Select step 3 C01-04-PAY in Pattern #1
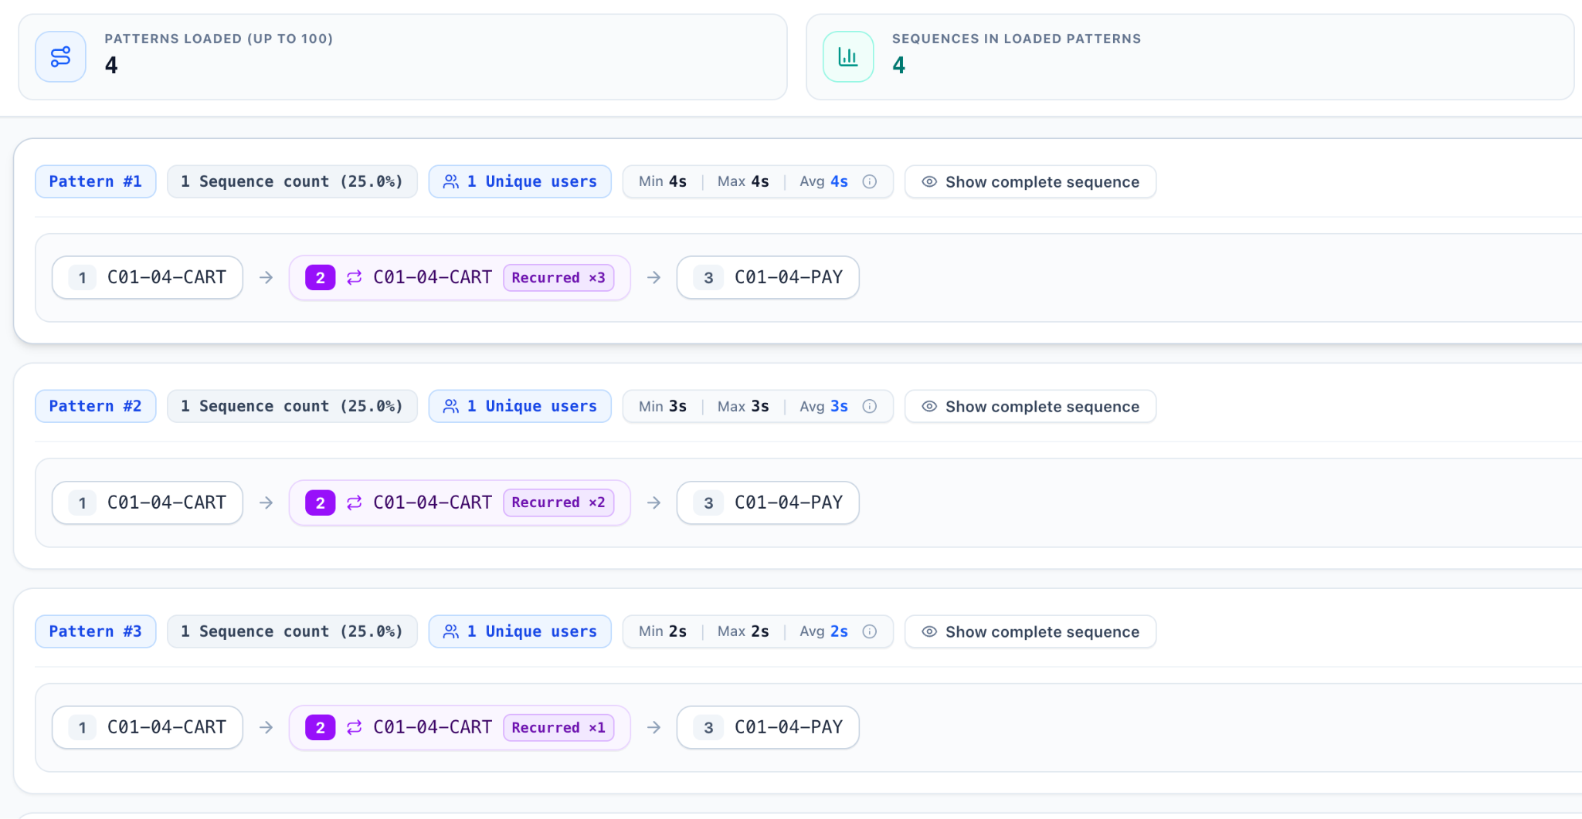1582x819 pixels. pyautogui.click(x=768, y=277)
